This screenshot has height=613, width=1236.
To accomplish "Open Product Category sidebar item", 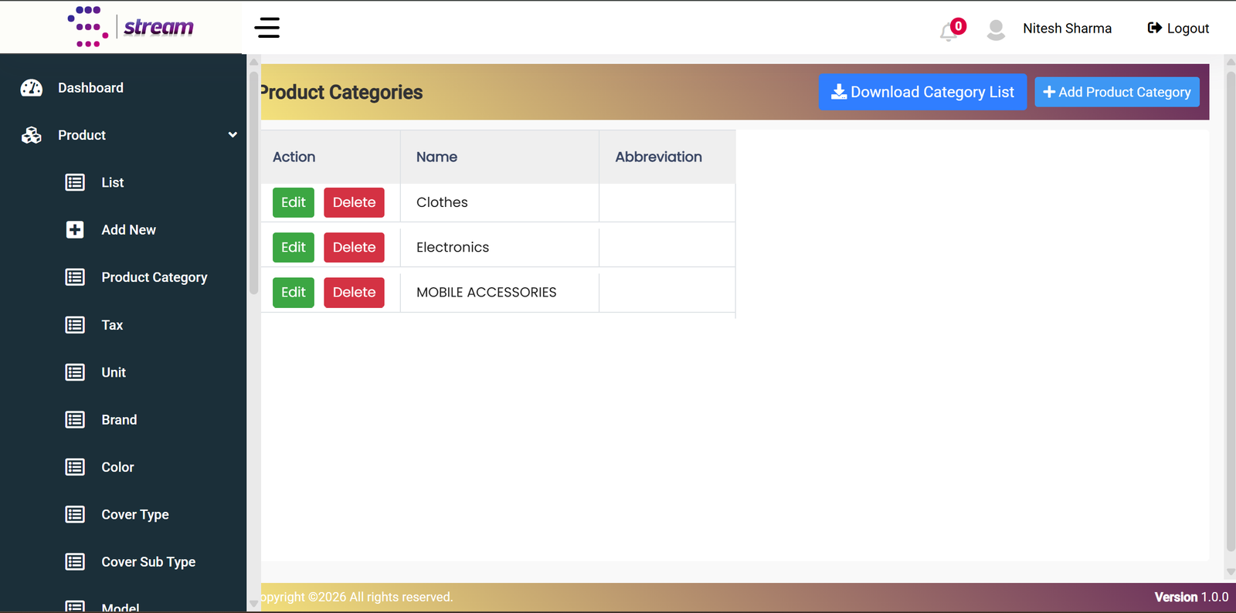I will pos(154,277).
